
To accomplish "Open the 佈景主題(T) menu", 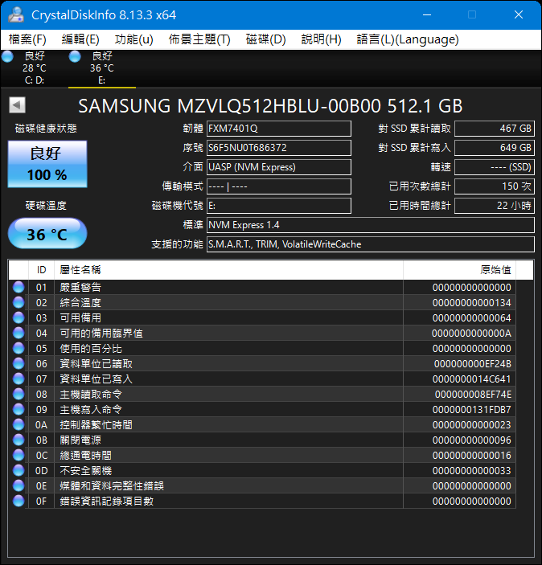I will [x=199, y=39].
